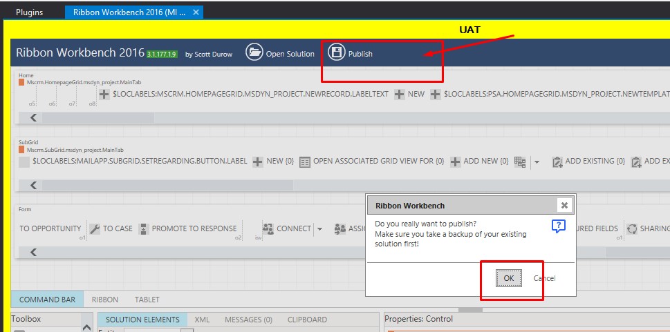Click the Open Solution label
670x332 pixels.
pos(290,55)
